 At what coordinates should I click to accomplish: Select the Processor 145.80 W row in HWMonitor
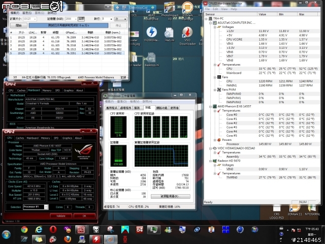click(x=262, y=144)
